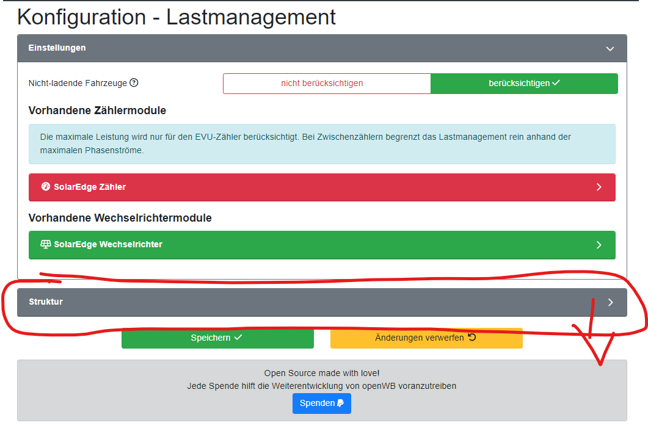Select 'berücksichtigen' option

pyautogui.click(x=524, y=84)
